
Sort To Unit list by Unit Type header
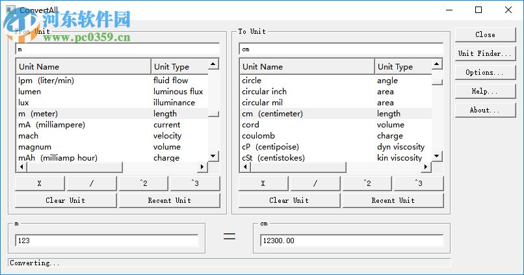tap(403, 66)
